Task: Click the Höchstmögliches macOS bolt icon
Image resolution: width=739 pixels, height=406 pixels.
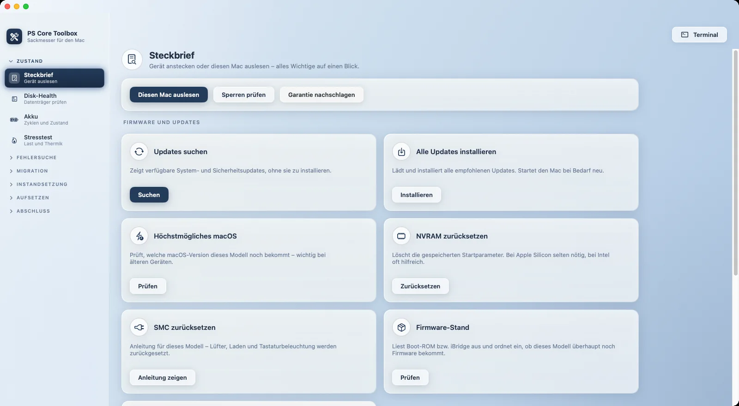Action: (139, 236)
